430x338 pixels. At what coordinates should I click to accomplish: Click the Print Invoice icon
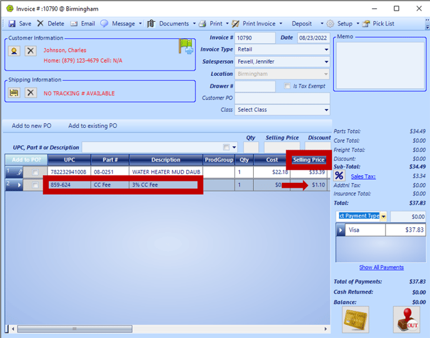(x=235, y=24)
